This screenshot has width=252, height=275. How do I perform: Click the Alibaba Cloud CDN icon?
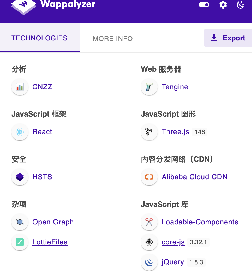149,177
